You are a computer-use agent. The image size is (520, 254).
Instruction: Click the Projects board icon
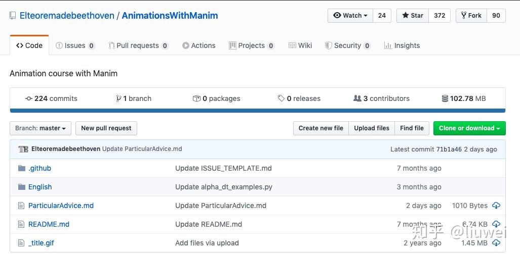[x=232, y=45]
